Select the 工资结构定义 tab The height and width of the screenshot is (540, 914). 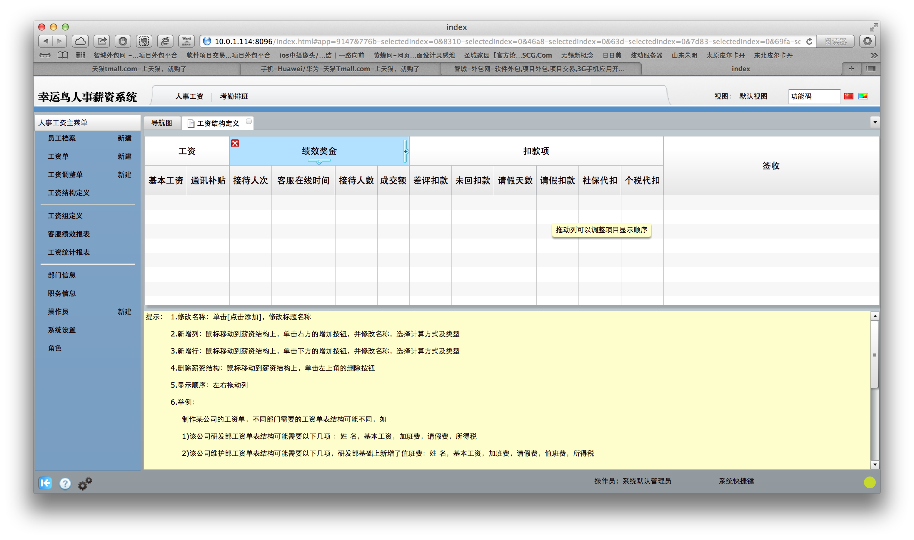coord(218,123)
